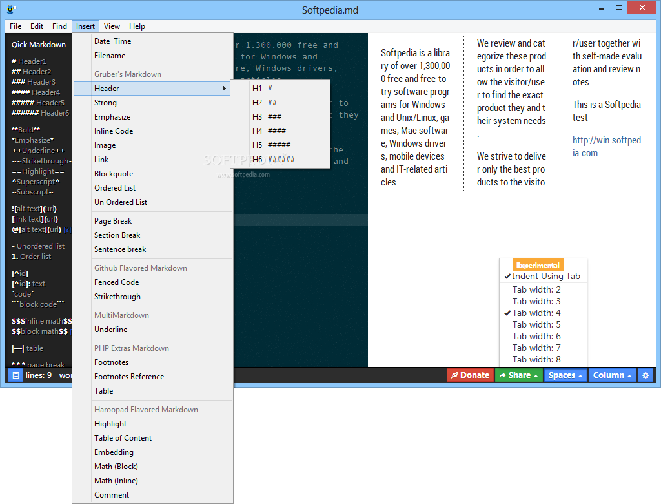Insert Table of Content

tap(152, 438)
